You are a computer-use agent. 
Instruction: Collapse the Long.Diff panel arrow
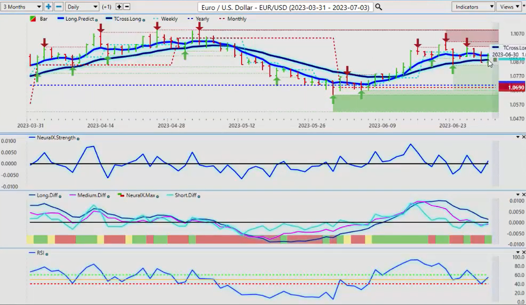(x=518, y=195)
